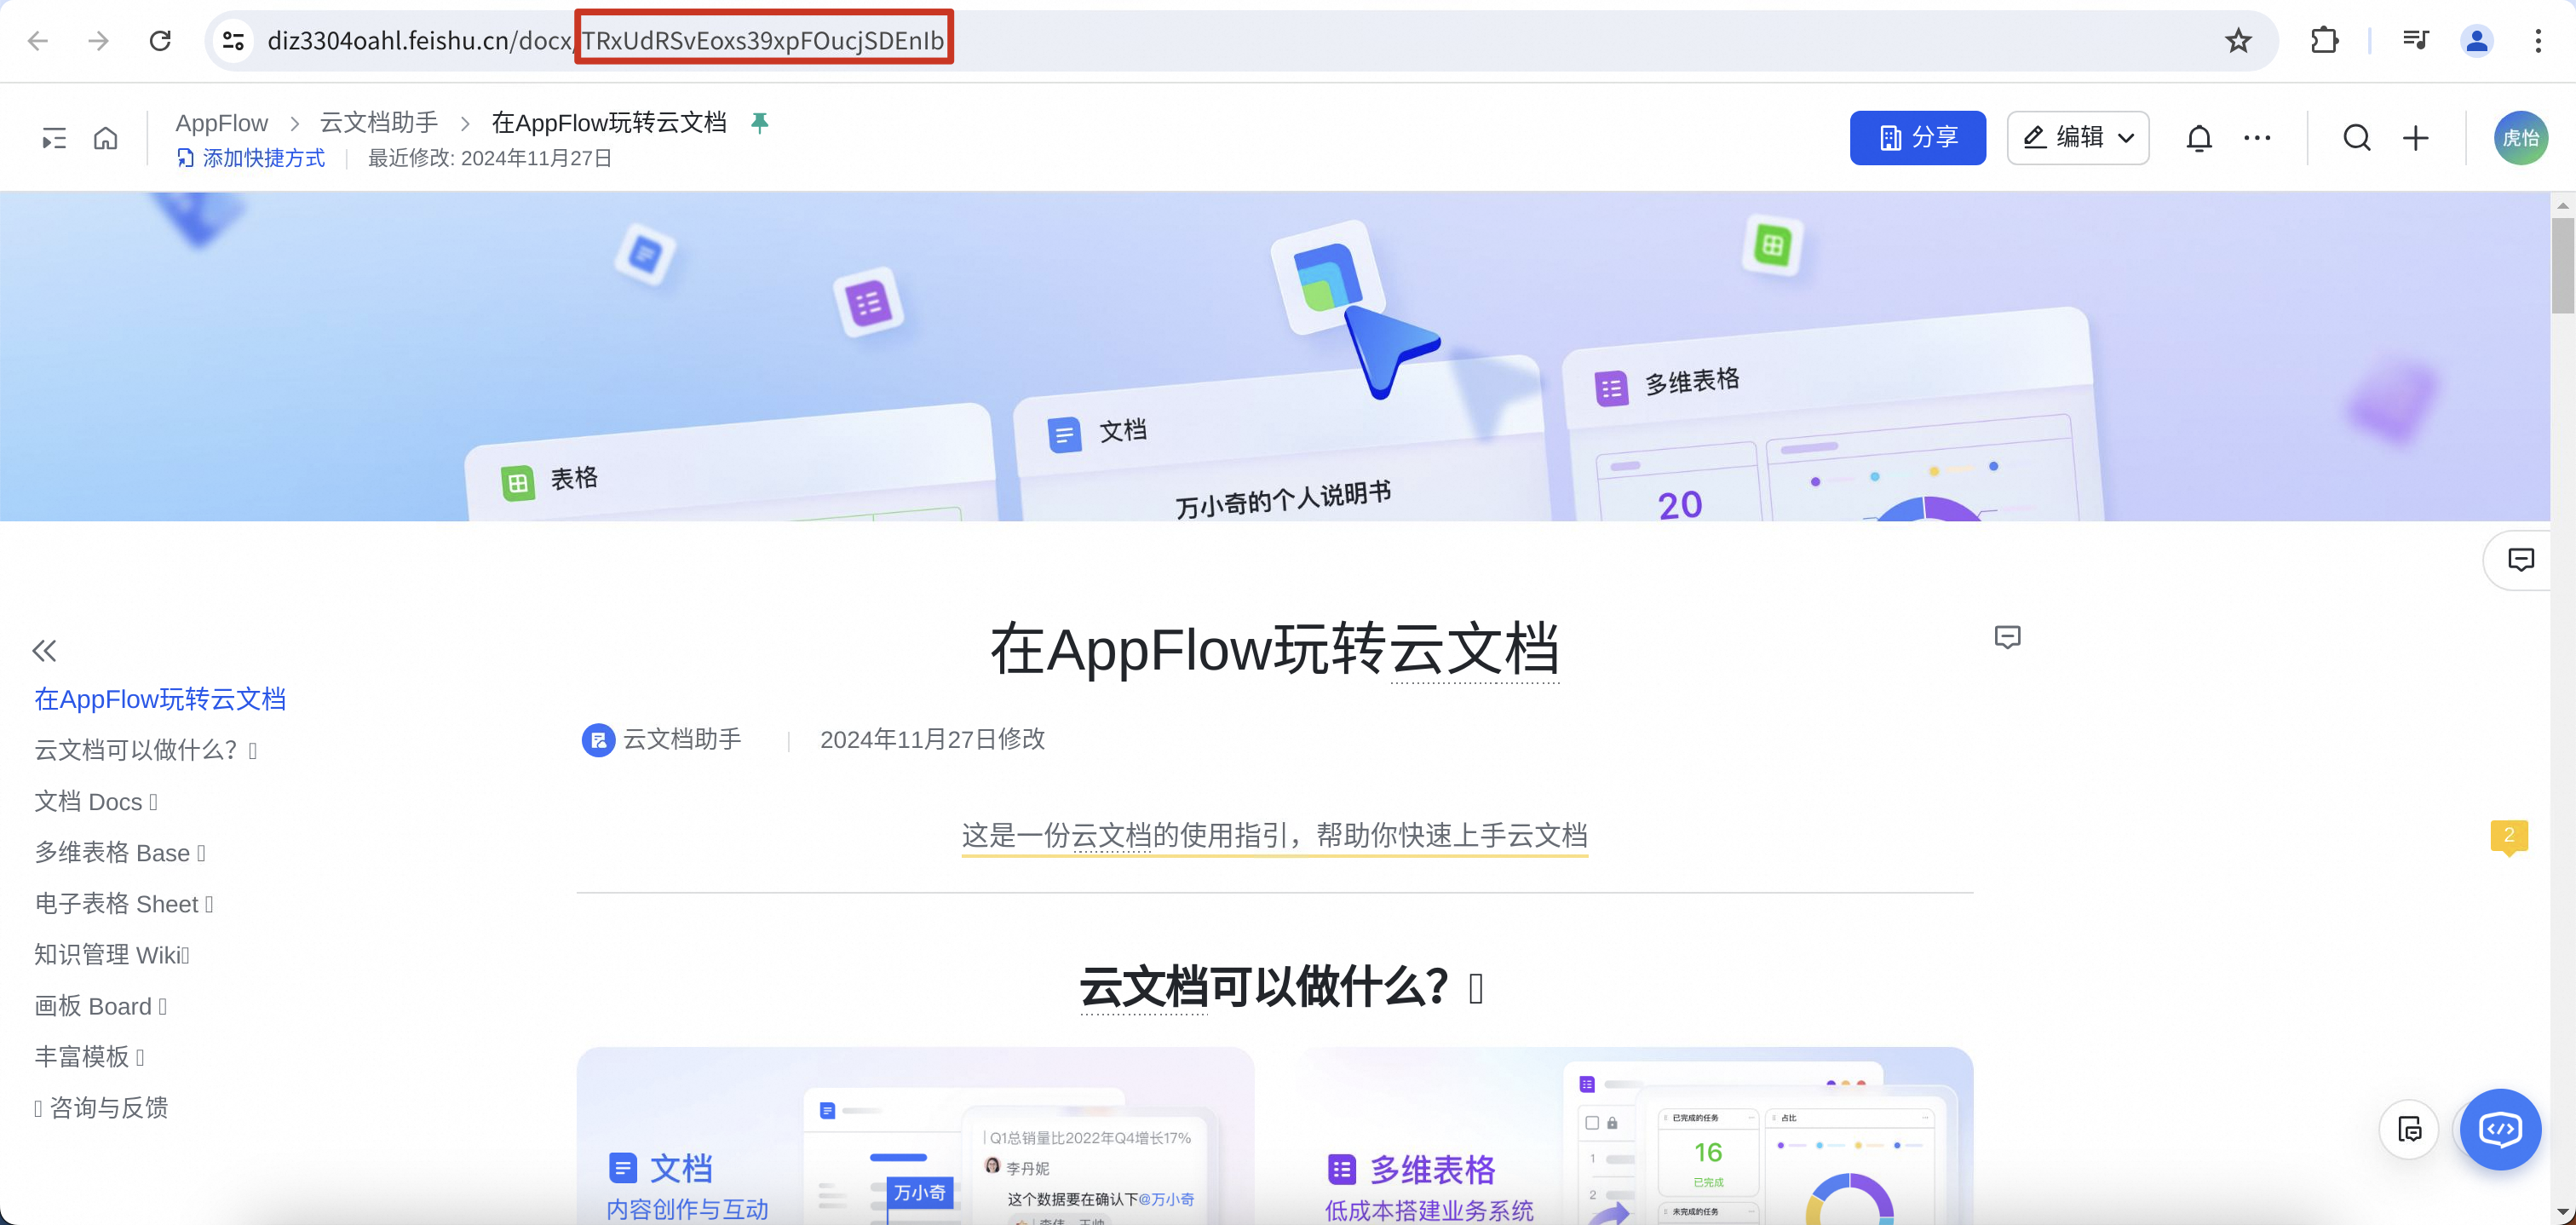Click the green pin icon beside title

(760, 123)
